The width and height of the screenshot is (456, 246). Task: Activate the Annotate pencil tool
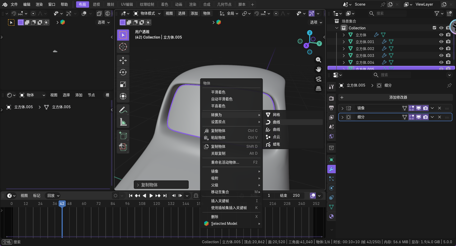coord(123,110)
